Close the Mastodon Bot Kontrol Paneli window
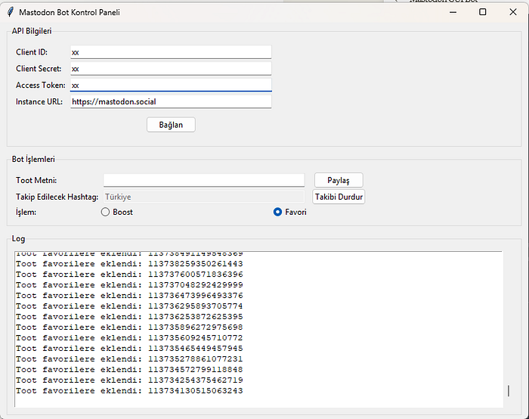The width and height of the screenshot is (529, 419). (x=513, y=12)
